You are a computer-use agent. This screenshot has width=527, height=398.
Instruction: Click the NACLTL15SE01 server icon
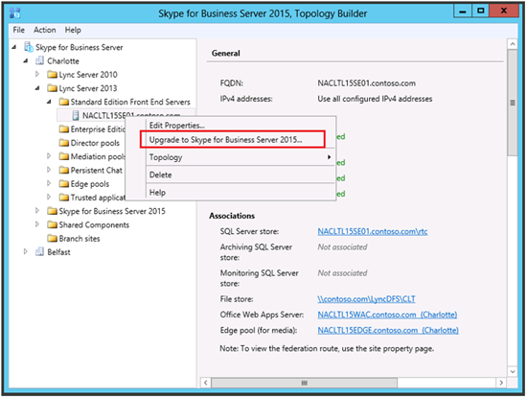pos(76,115)
